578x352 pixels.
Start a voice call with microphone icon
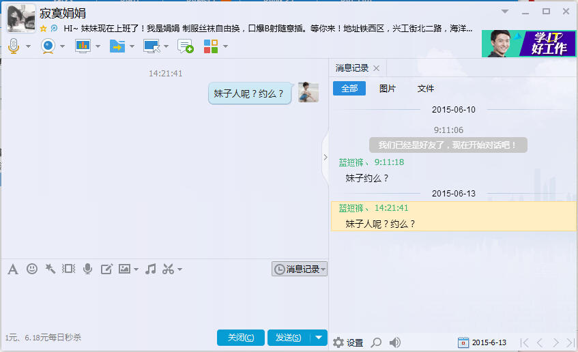click(14, 46)
